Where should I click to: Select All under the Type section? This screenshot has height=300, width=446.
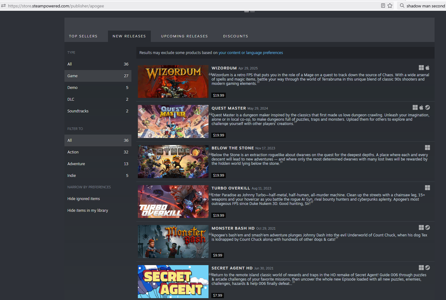coord(98,64)
